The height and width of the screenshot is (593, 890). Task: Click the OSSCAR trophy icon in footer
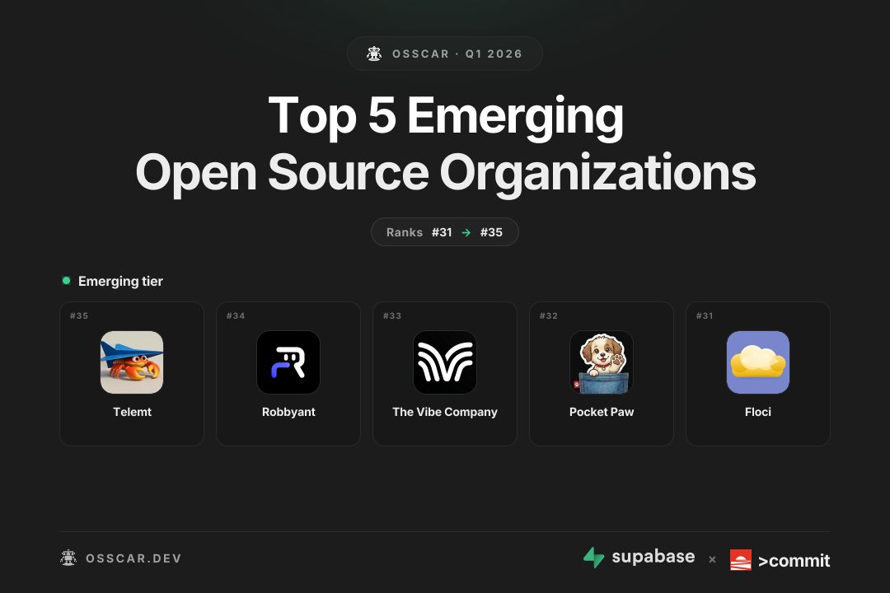[x=68, y=558]
